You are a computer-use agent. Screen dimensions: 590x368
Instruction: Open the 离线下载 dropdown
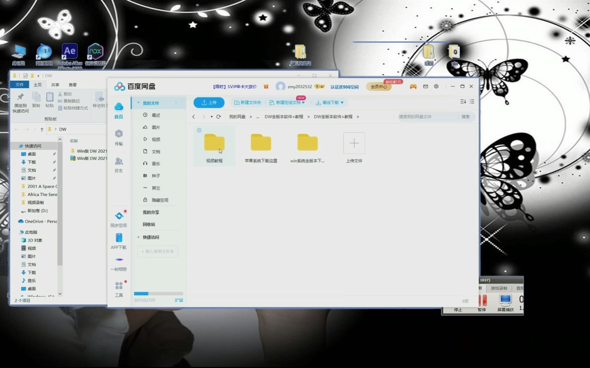pos(330,102)
